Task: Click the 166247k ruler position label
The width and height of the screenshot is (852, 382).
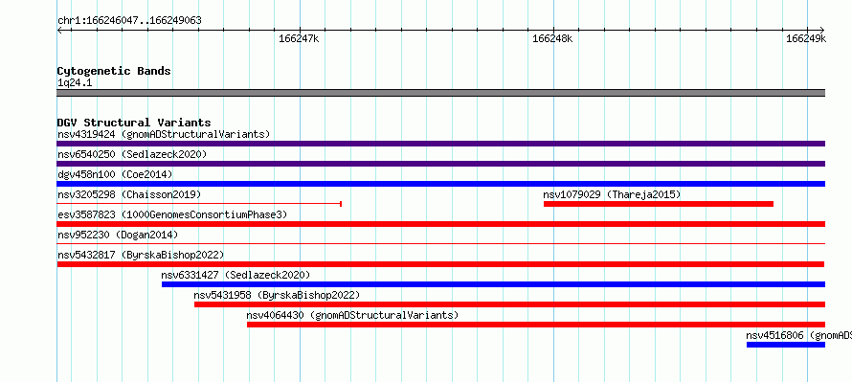Action: click(299, 38)
